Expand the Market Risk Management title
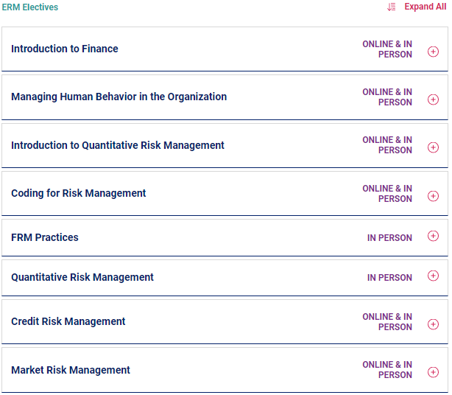 coord(71,370)
